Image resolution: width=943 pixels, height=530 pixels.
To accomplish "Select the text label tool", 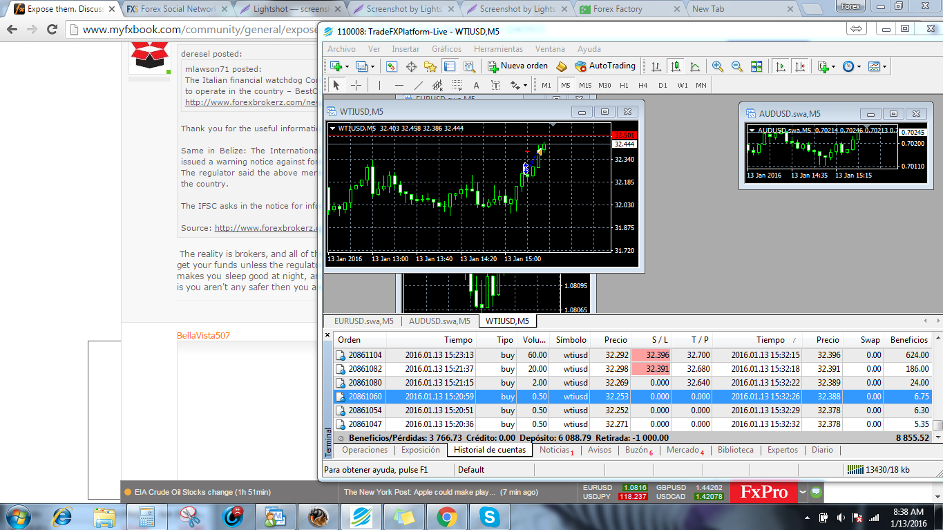I will tap(495, 85).
